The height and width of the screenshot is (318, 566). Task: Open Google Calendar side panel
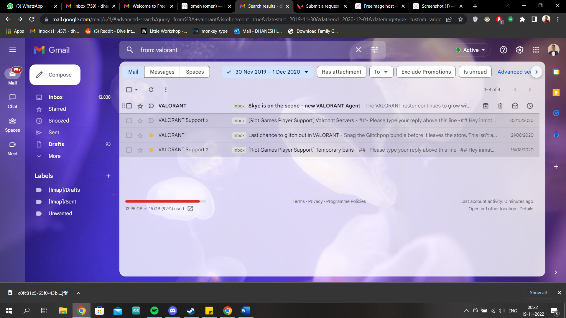click(x=556, y=72)
